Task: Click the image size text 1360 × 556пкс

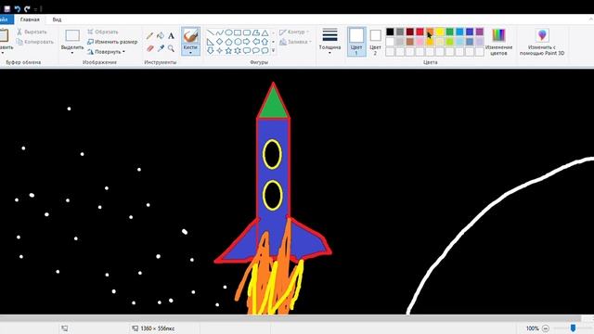Action: [157, 328]
